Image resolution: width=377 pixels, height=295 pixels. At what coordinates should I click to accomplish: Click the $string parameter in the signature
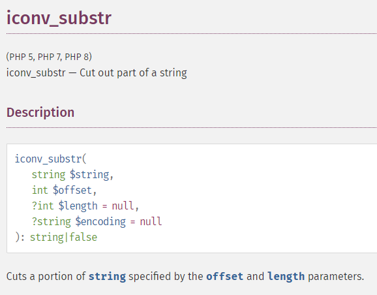[x=89, y=175]
